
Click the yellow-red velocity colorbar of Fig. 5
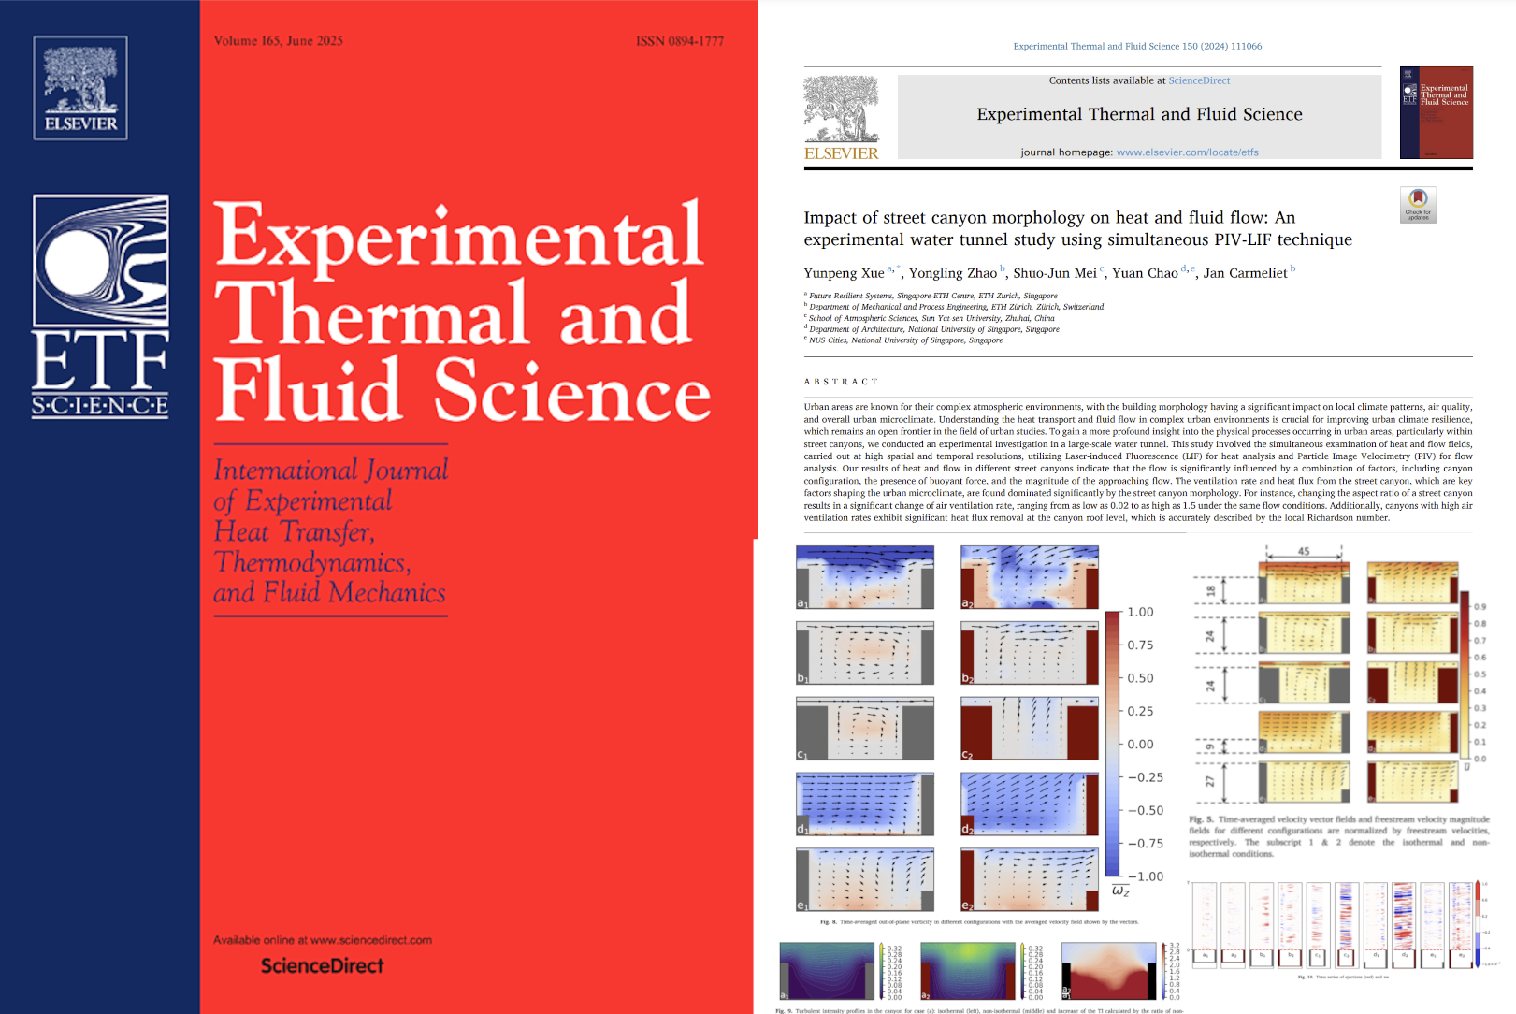click(1465, 675)
